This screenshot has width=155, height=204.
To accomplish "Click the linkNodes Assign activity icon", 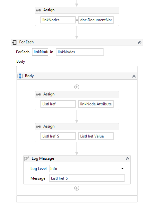I will coord(38,10).
